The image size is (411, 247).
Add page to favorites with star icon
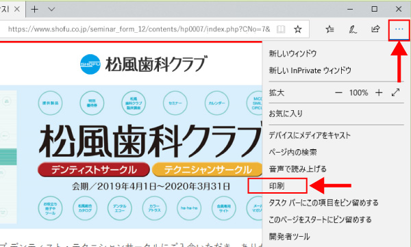click(298, 29)
